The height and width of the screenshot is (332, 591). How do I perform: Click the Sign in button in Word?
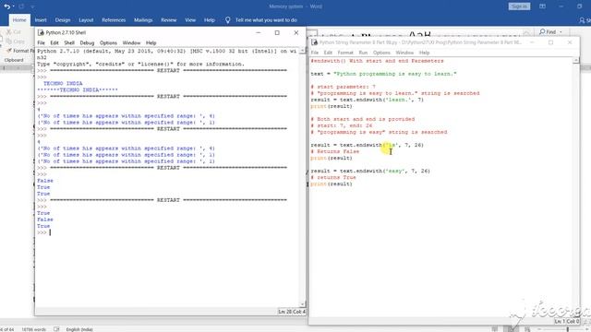(x=519, y=6)
